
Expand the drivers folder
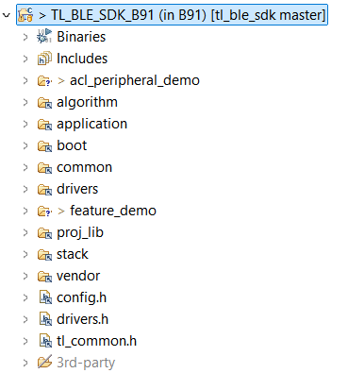tap(25, 189)
